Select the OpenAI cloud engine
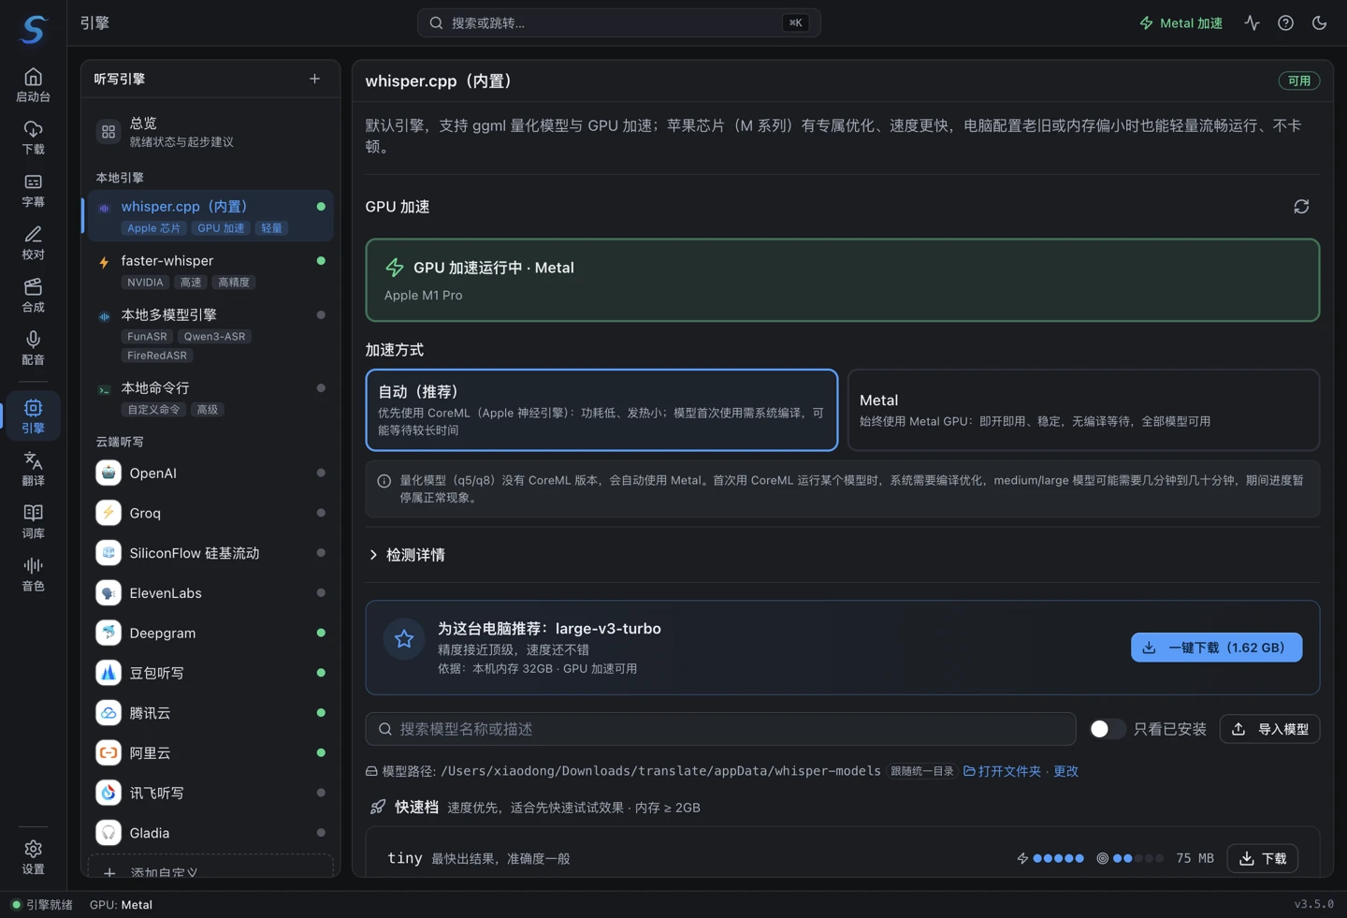The height and width of the screenshot is (918, 1347). pos(211,473)
